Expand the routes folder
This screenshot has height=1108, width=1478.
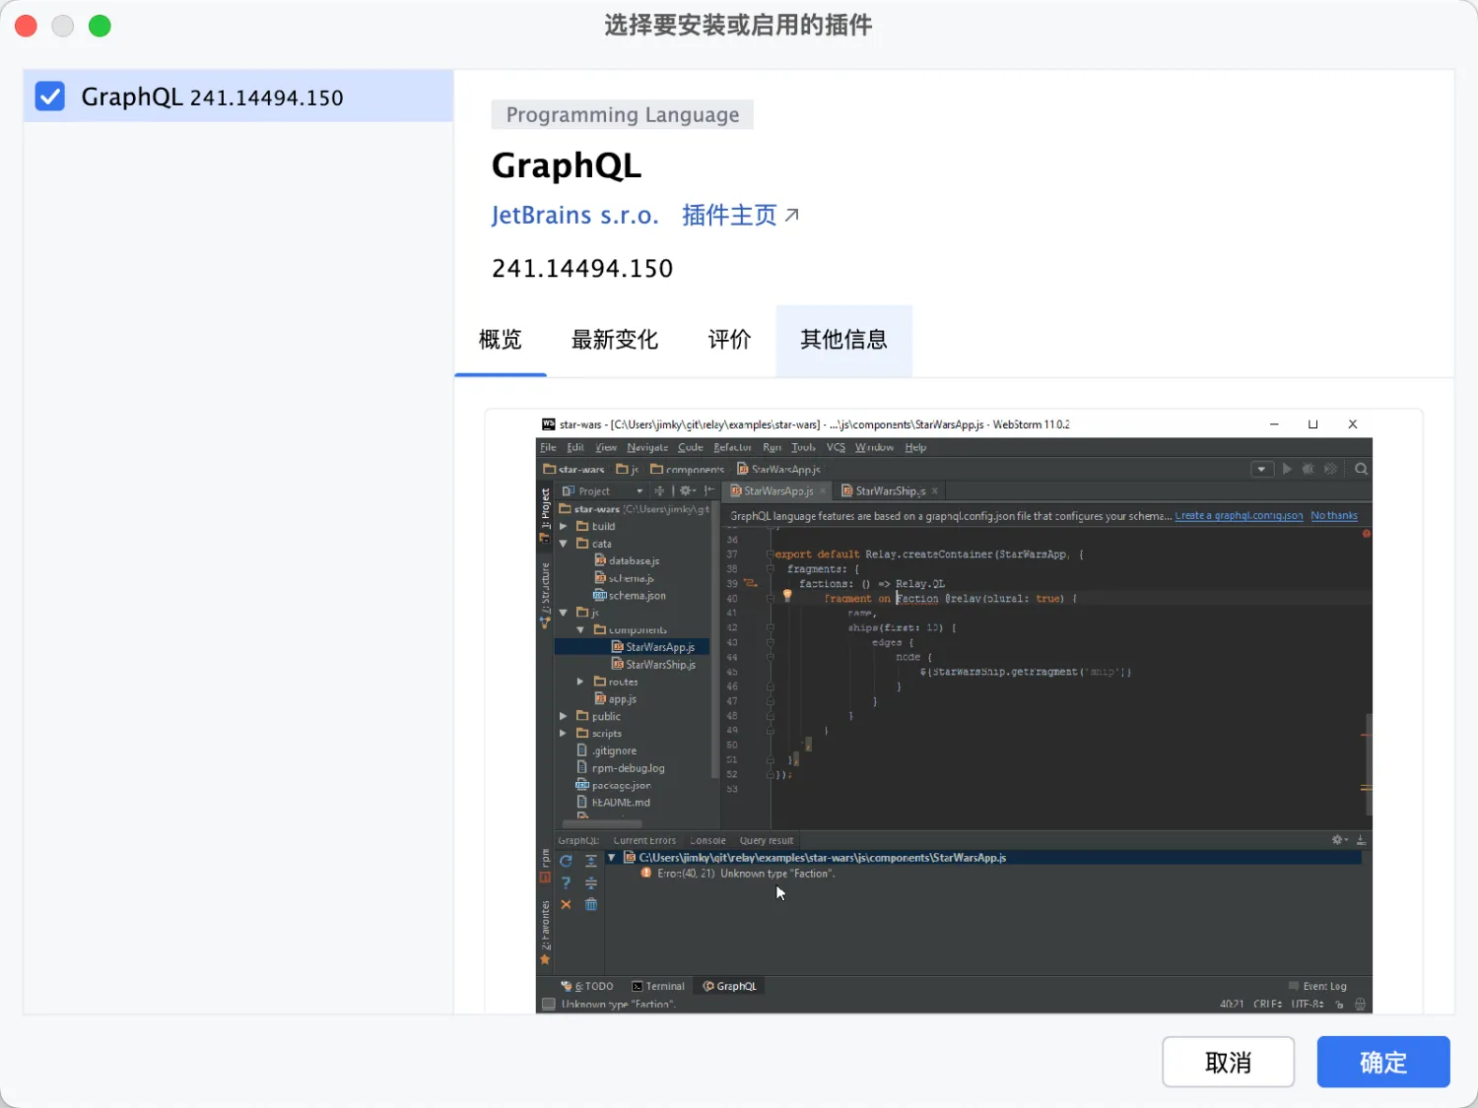580,681
